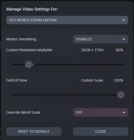134x140 pixels.
Task: Click the Field of View slider's circular handle
Action: tap(121, 95)
